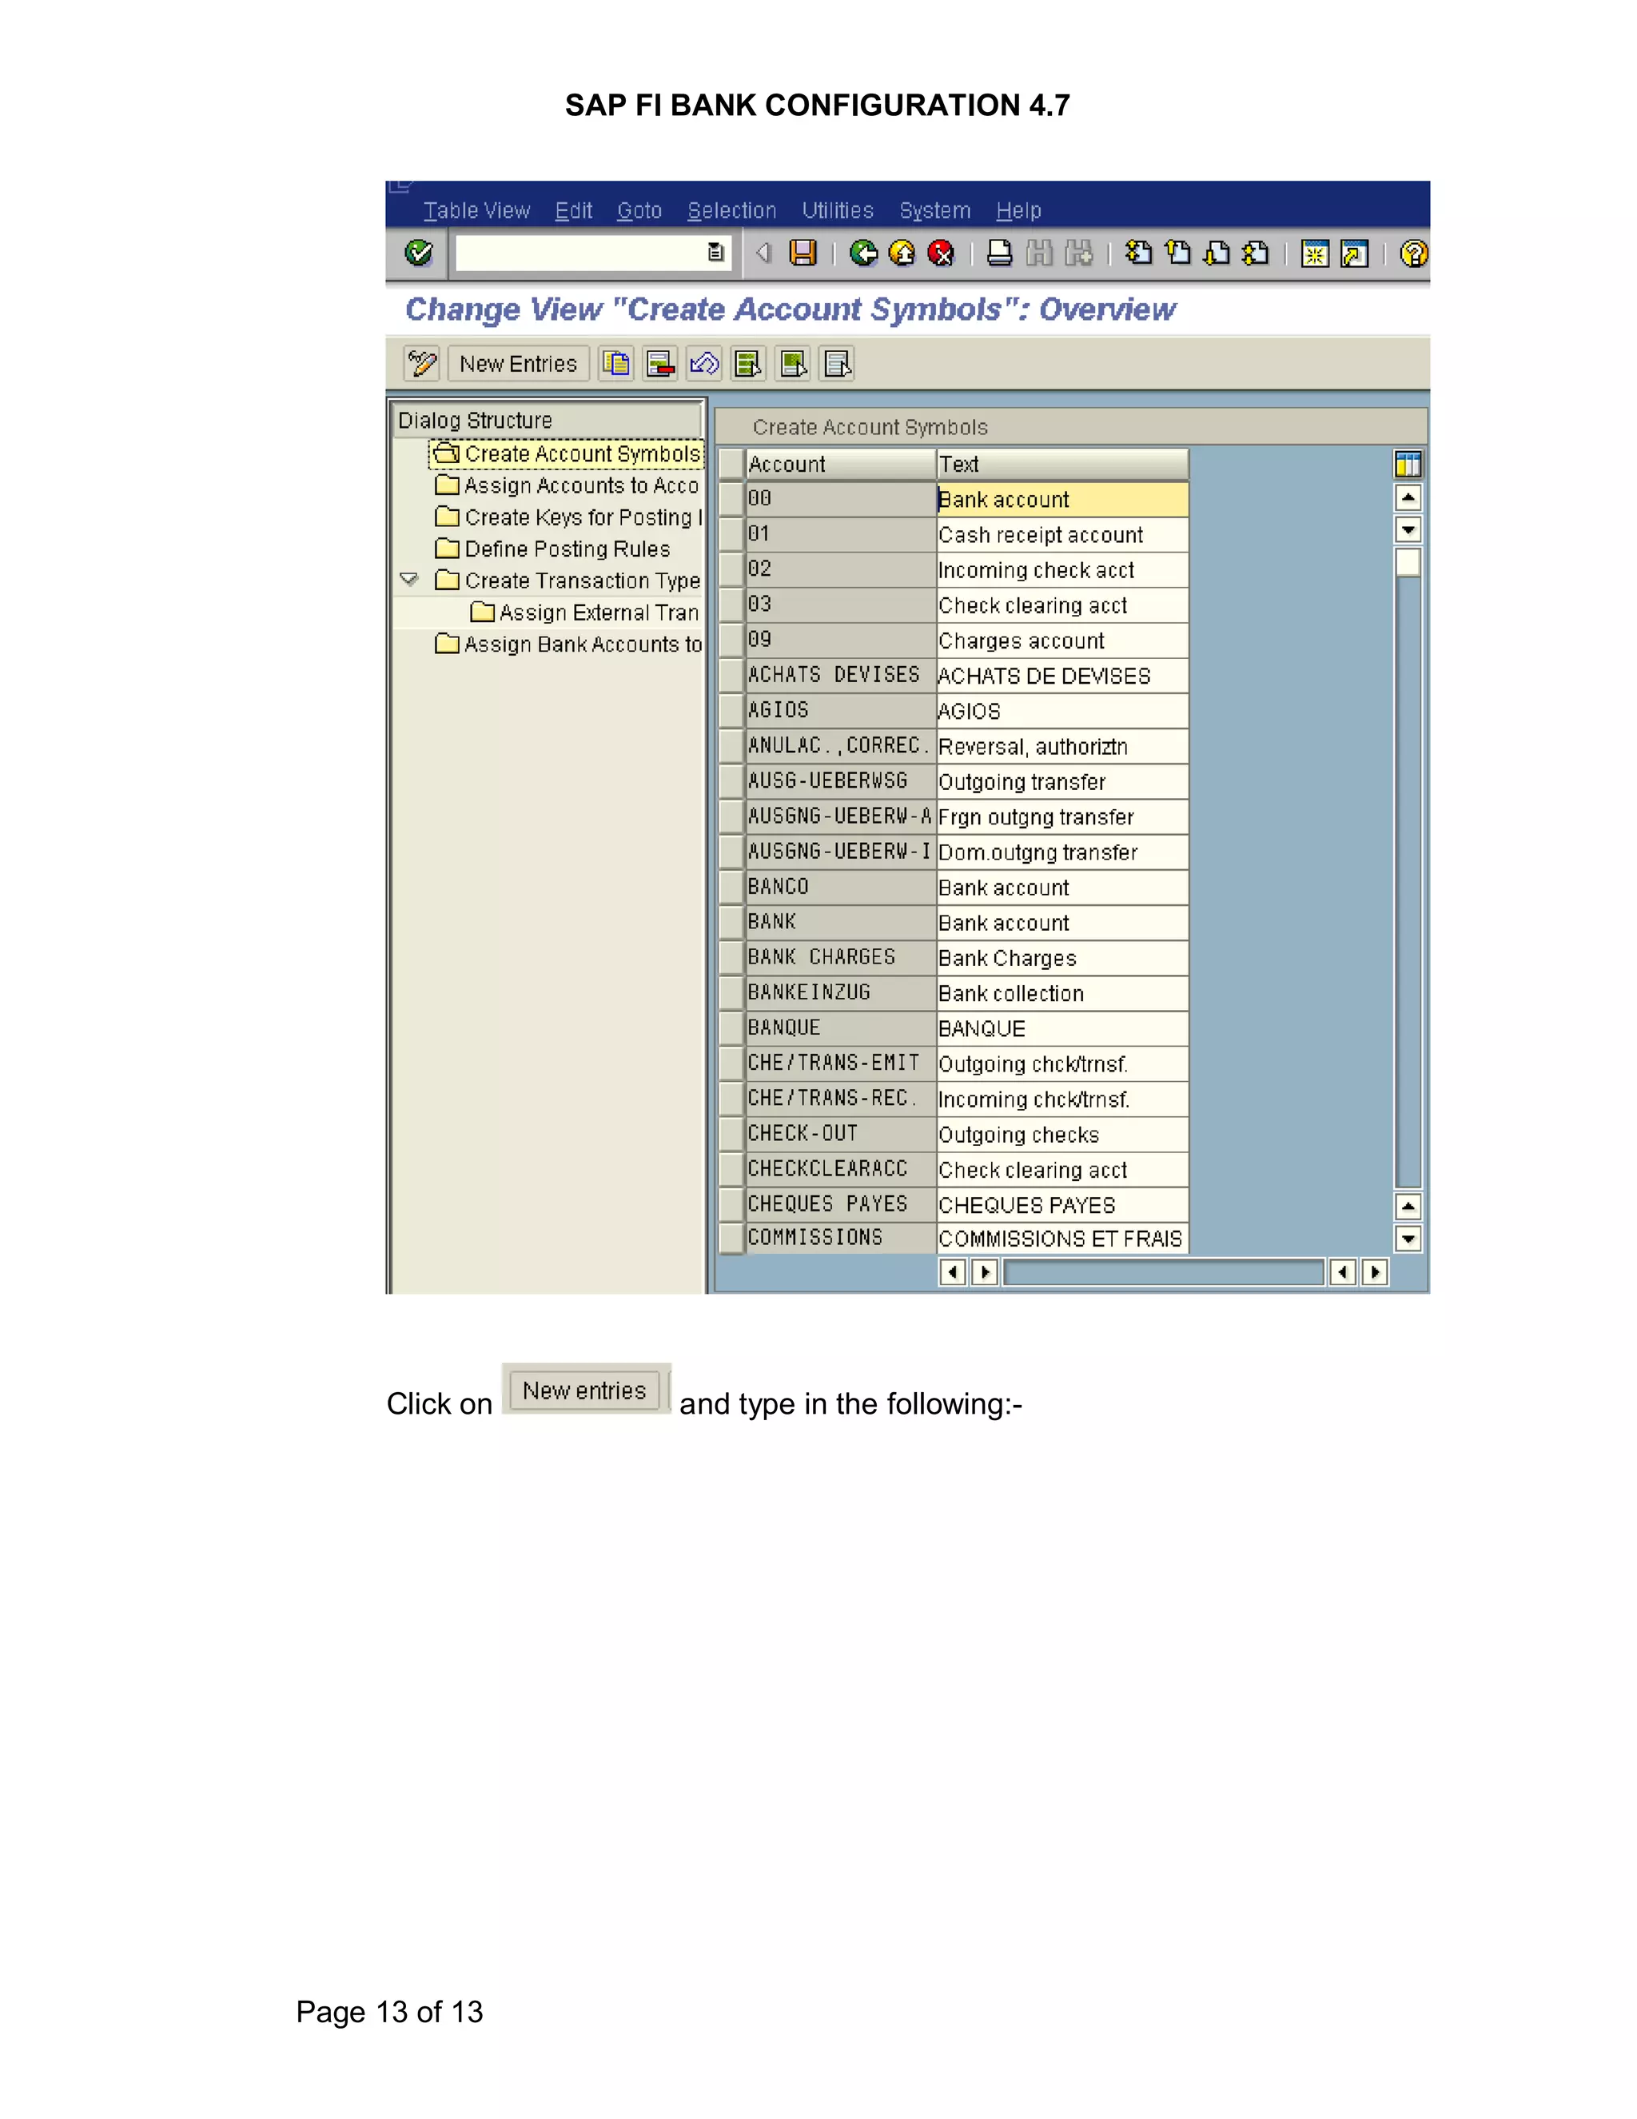Click the Print icon
Image resolution: width=1637 pixels, height=2119 pixels.
(1000, 253)
